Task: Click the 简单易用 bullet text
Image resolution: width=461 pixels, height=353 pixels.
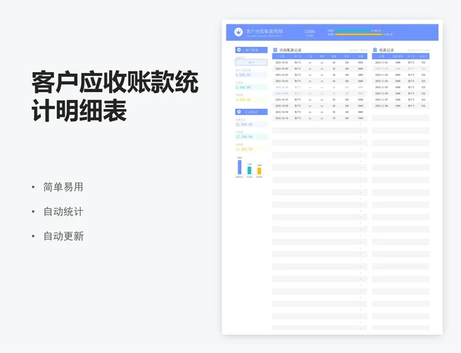Action: pyautogui.click(x=63, y=186)
